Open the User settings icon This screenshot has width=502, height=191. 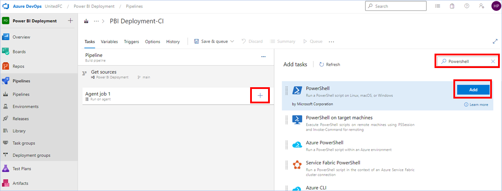(481, 6)
